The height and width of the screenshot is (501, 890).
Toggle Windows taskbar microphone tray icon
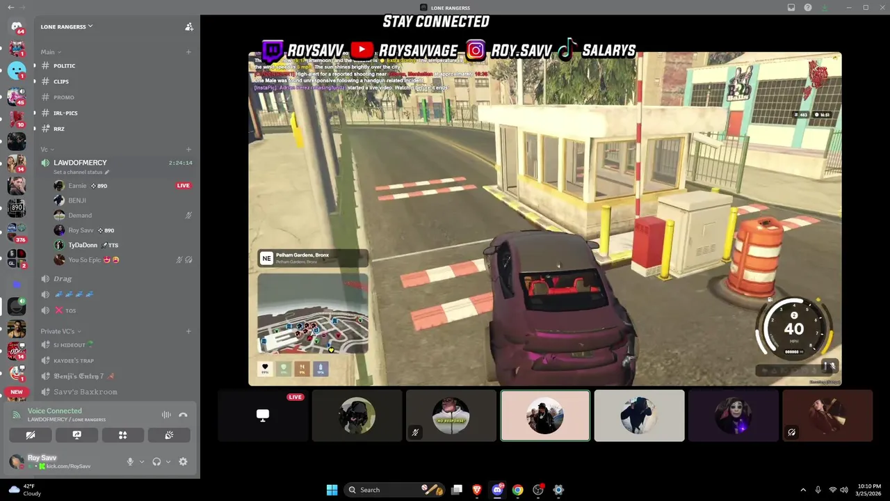click(818, 490)
